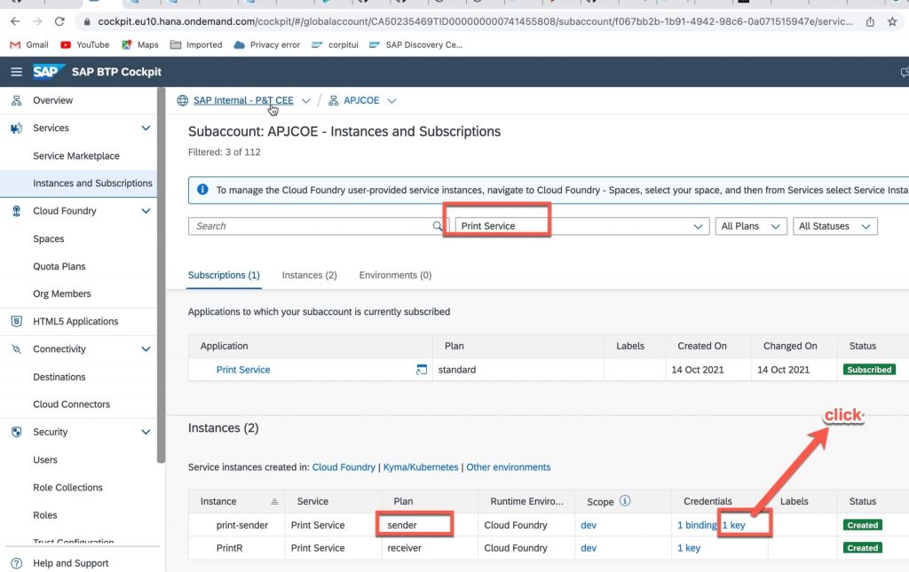This screenshot has height=572, width=909.
Task: Open the YouTube bookmark
Action: (84, 44)
